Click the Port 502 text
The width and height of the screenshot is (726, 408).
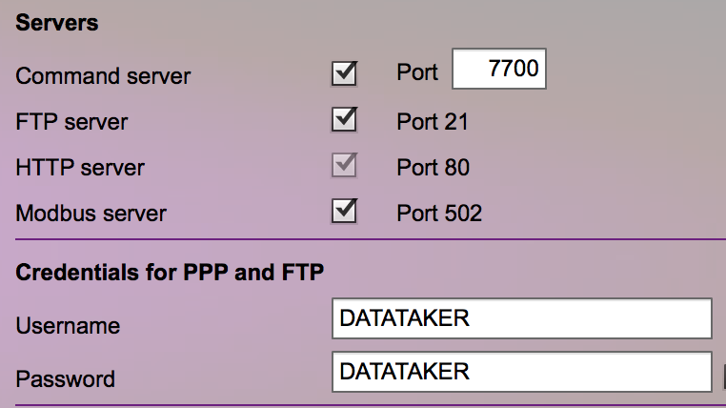point(439,213)
